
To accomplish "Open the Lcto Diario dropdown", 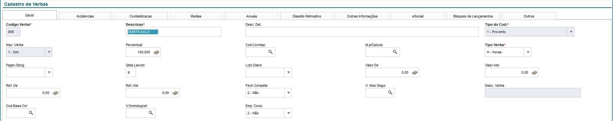I will pyautogui.click(x=288, y=72).
